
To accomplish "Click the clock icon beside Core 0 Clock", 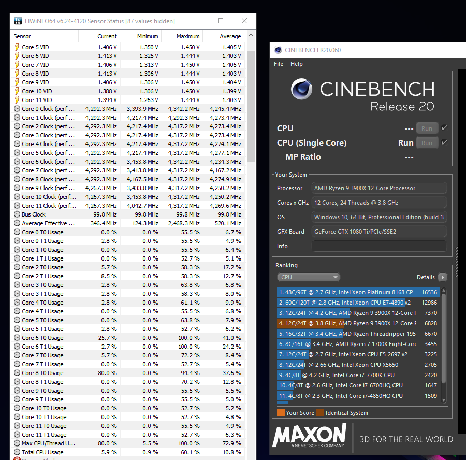I will pos(17,109).
